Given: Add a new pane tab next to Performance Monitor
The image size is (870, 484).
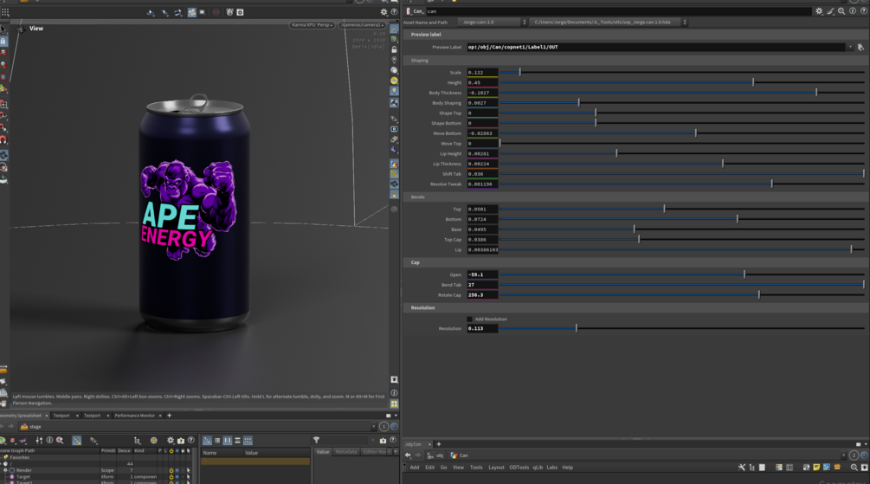Looking at the screenshot, I should [169, 416].
